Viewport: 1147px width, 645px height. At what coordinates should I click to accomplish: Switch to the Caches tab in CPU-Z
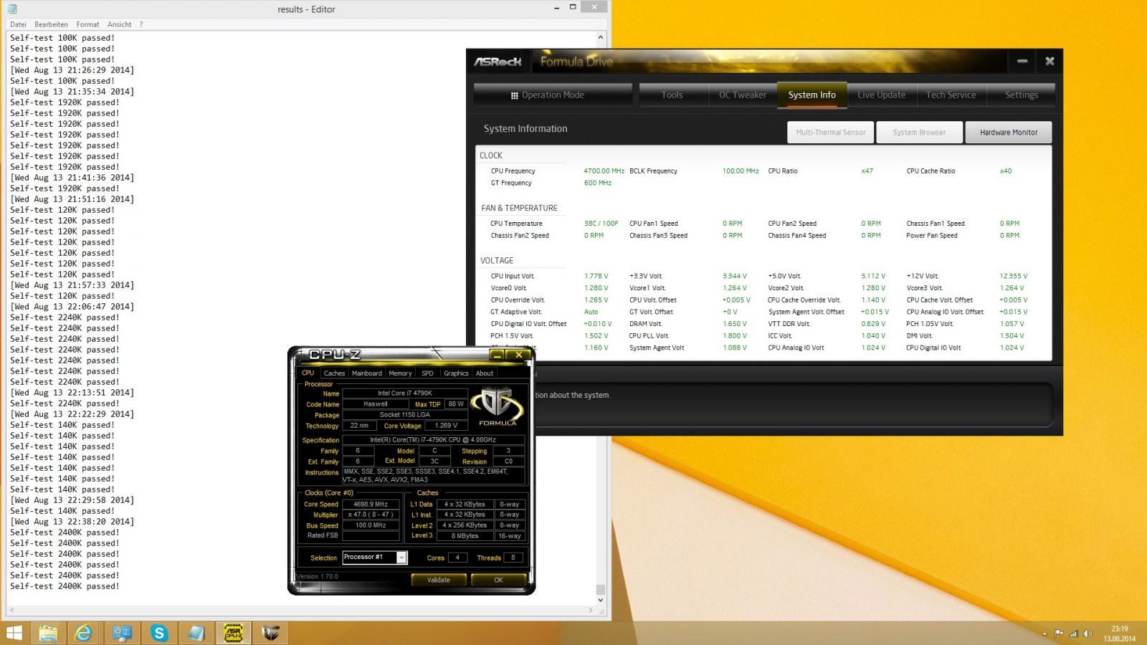click(x=334, y=373)
